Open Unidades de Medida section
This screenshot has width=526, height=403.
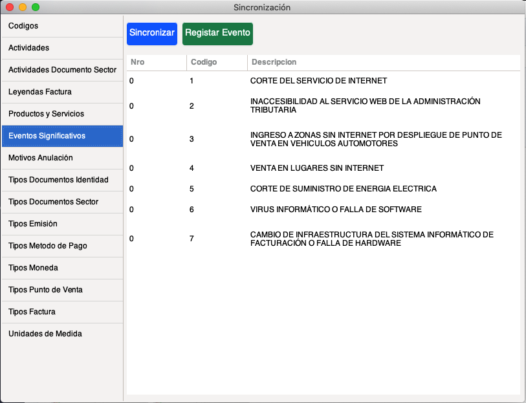(x=61, y=334)
